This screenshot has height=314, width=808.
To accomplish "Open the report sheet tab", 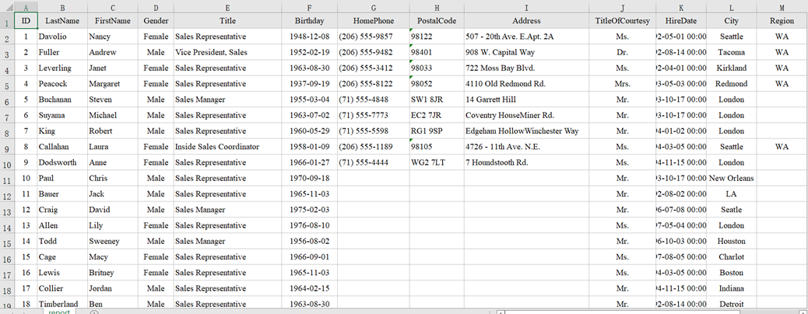I will (x=59, y=312).
